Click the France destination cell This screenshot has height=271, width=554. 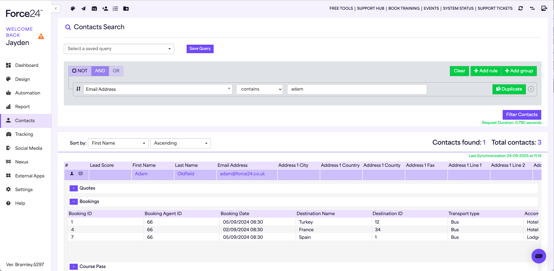click(x=333, y=230)
